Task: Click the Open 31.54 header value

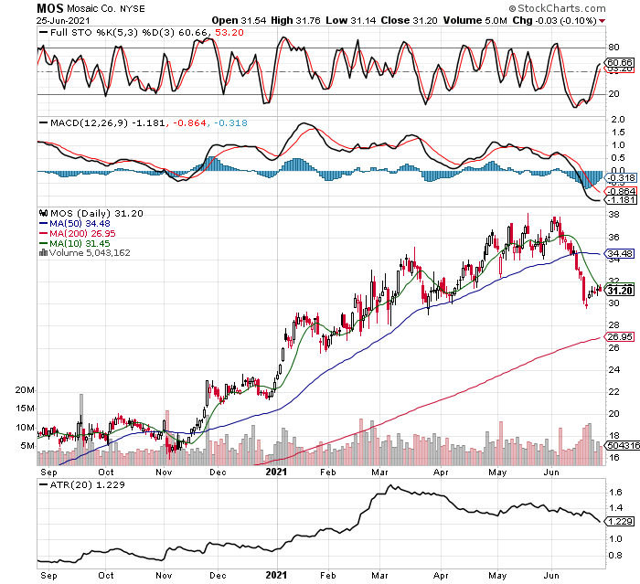Action: (239, 20)
